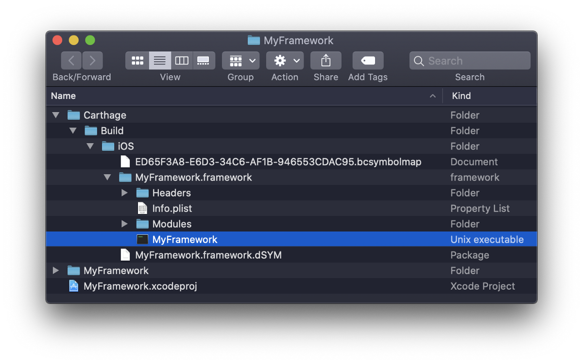Toggle sort direction on the Name column
The height and width of the screenshot is (364, 583).
click(x=432, y=96)
